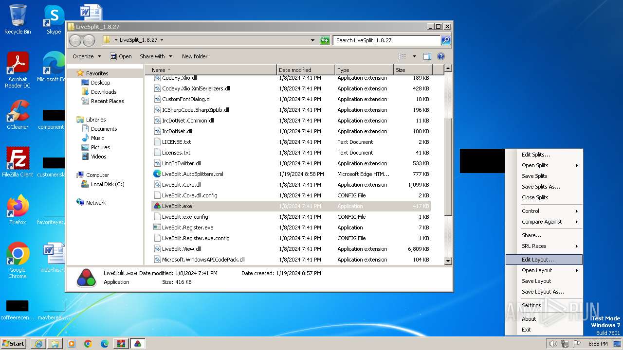The width and height of the screenshot is (623, 350).
Task: Expand the Open Splits submenu
Action: [x=544, y=165]
